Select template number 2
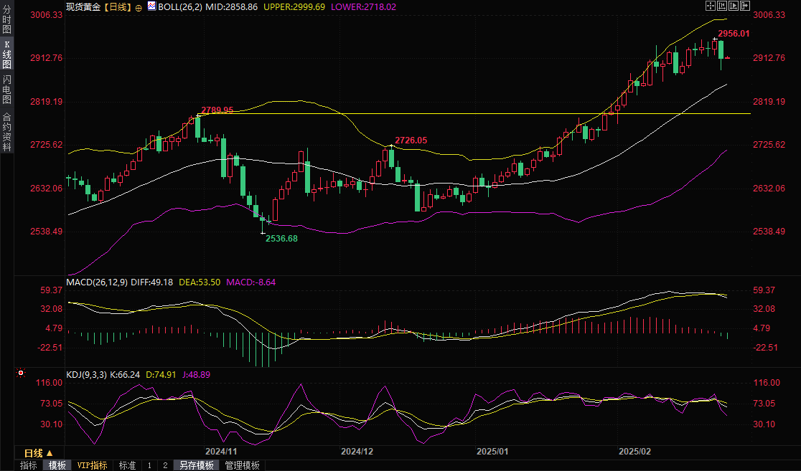This screenshot has width=801, height=471. pos(165,465)
